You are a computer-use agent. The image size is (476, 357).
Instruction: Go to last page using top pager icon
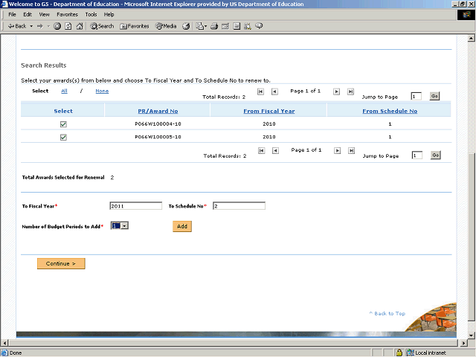point(350,91)
